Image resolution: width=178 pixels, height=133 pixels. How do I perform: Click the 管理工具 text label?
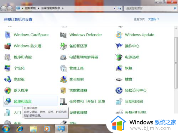77,68
